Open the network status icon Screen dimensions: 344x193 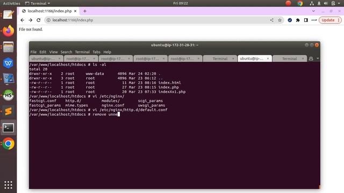[x=312, y=3]
